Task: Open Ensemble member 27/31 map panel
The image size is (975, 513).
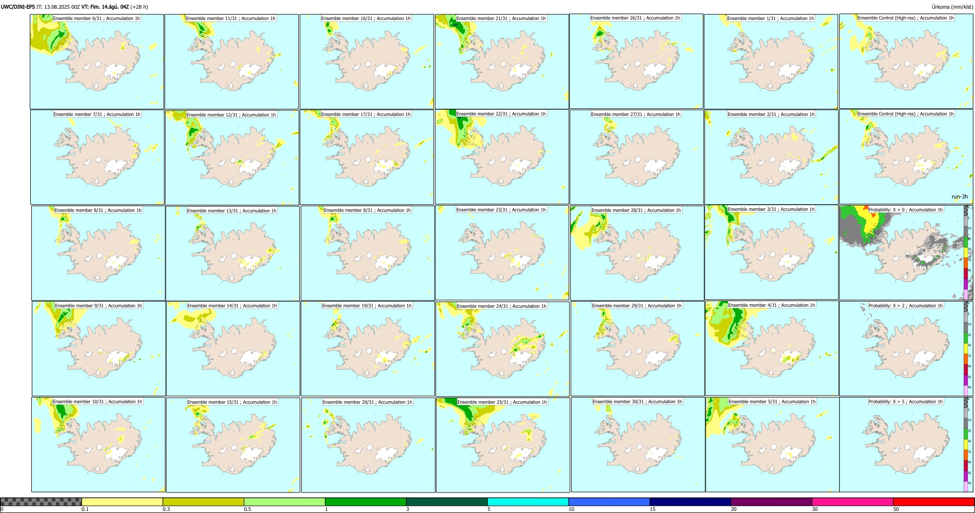Action: pos(637,157)
